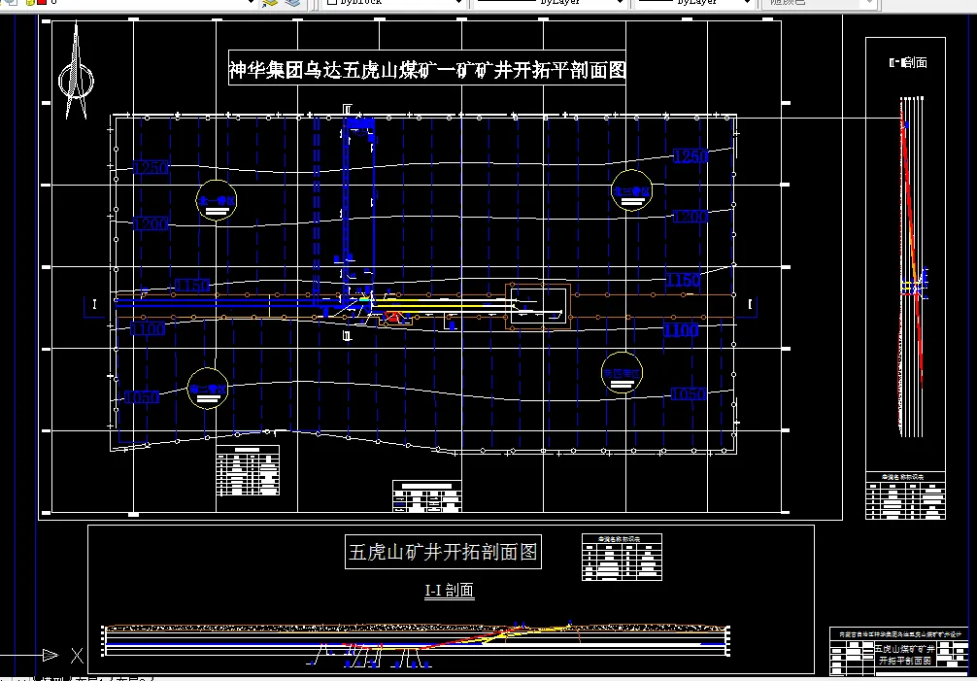Image resolution: width=977 pixels, height=681 pixels.
Task: Select contour label 1250 above 北一带区
Action: coord(151,168)
